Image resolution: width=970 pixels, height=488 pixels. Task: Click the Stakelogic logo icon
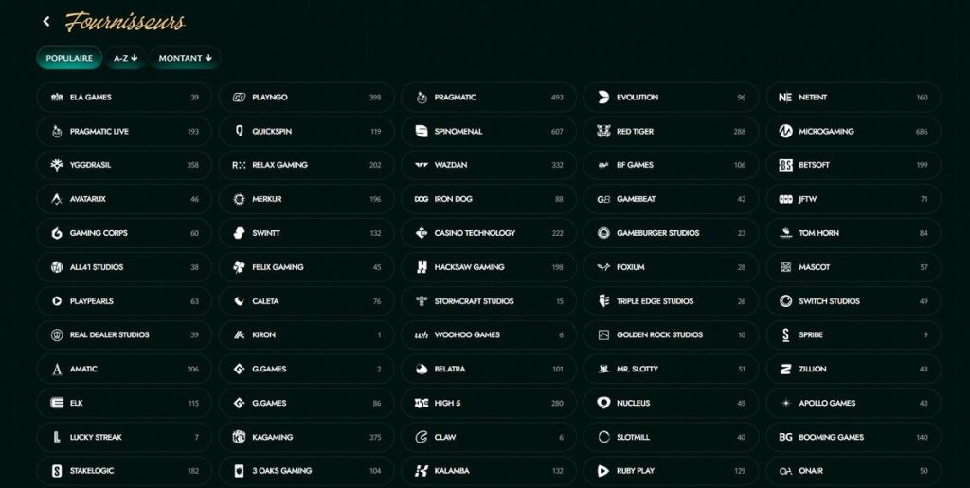pos(56,471)
